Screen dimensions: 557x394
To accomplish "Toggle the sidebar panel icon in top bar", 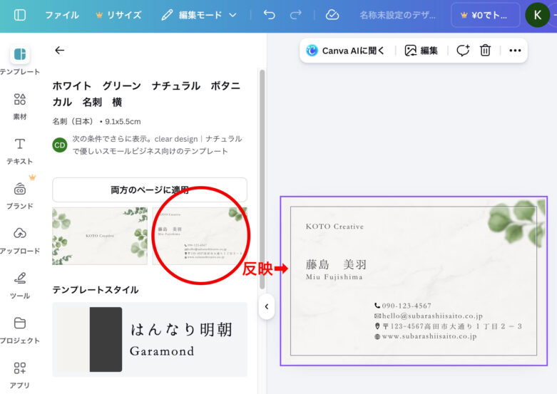I will tap(20, 15).
